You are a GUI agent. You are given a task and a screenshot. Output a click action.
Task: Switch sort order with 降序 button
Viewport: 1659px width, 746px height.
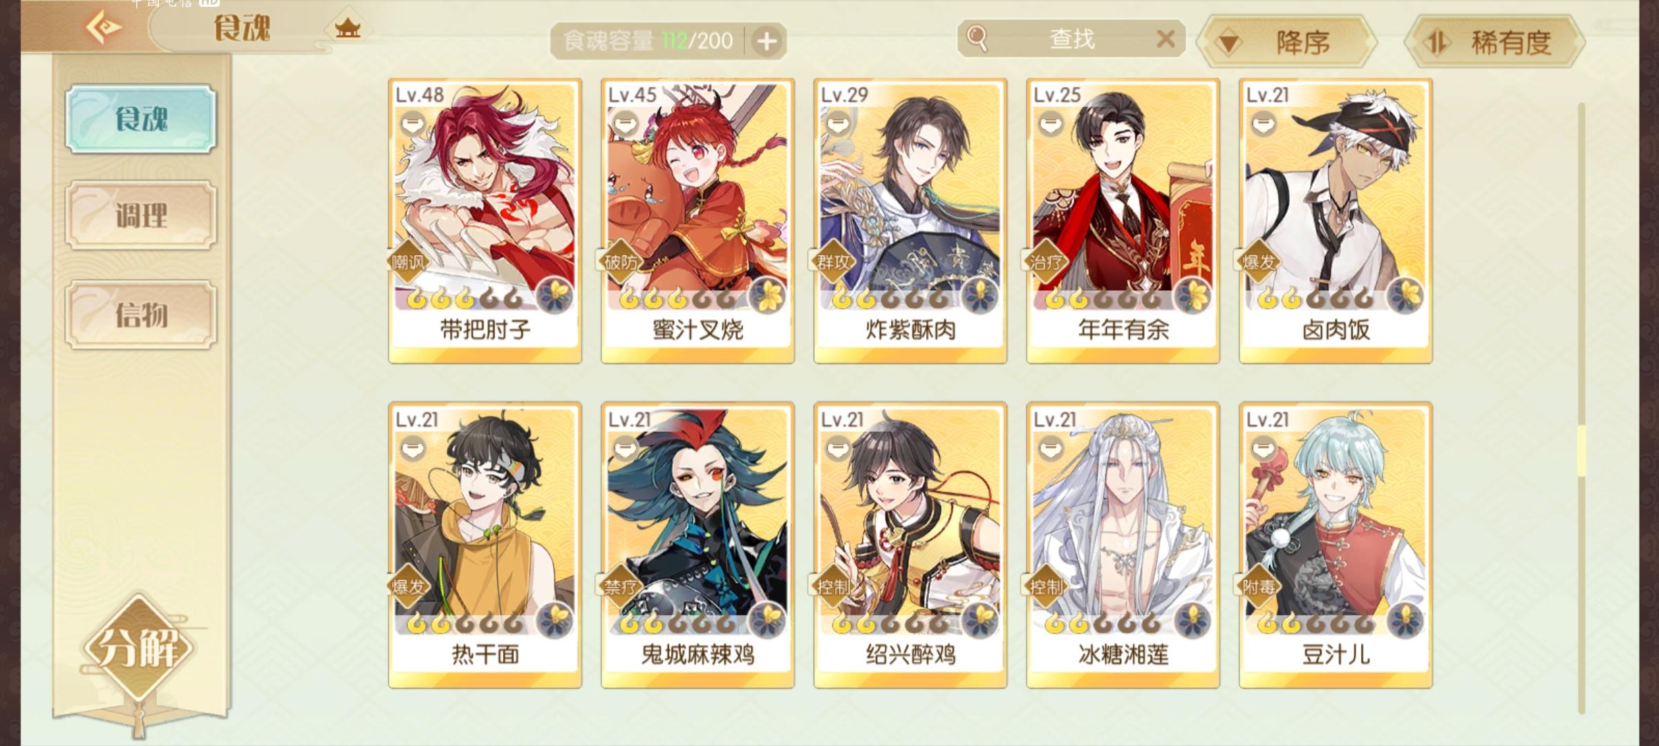point(1287,42)
